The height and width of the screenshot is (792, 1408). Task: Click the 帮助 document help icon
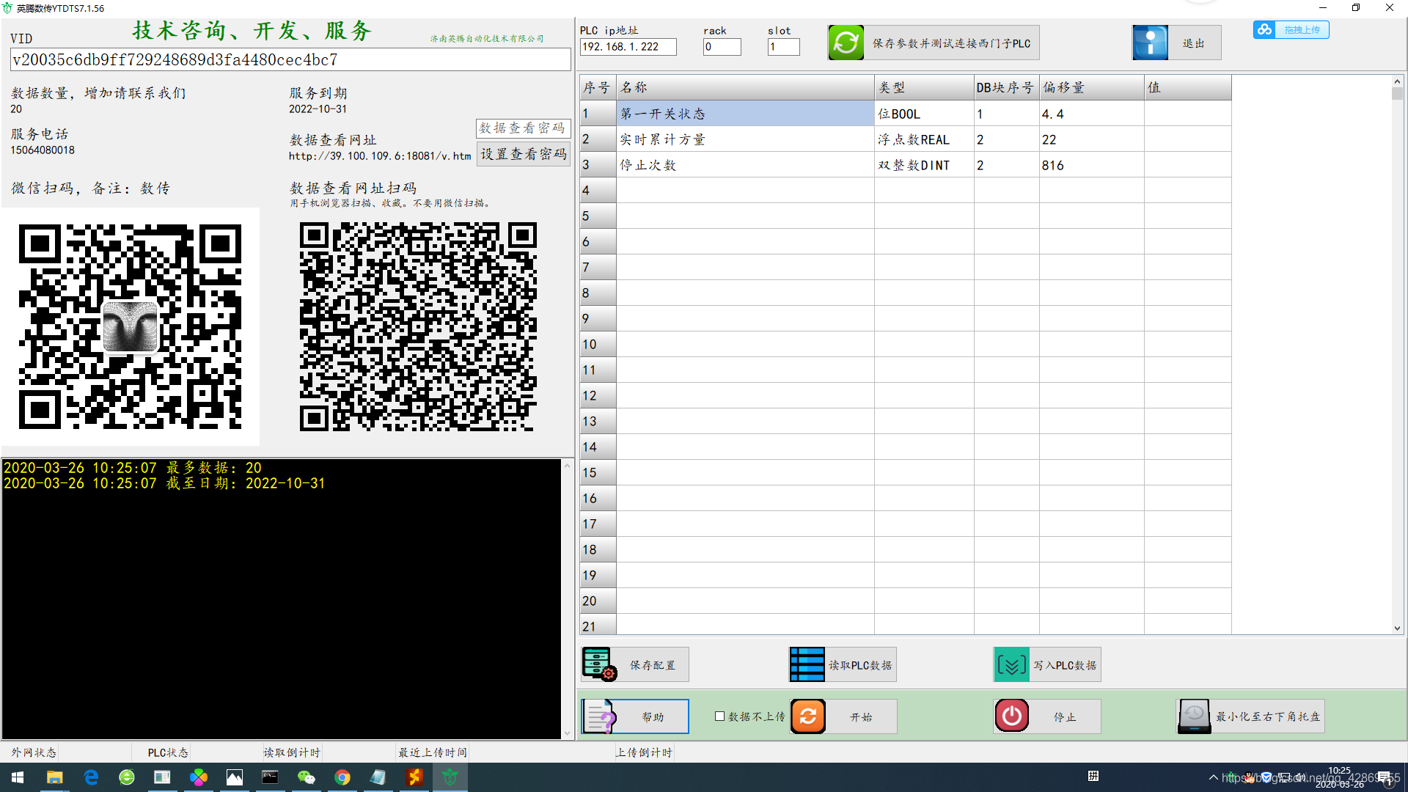600,716
